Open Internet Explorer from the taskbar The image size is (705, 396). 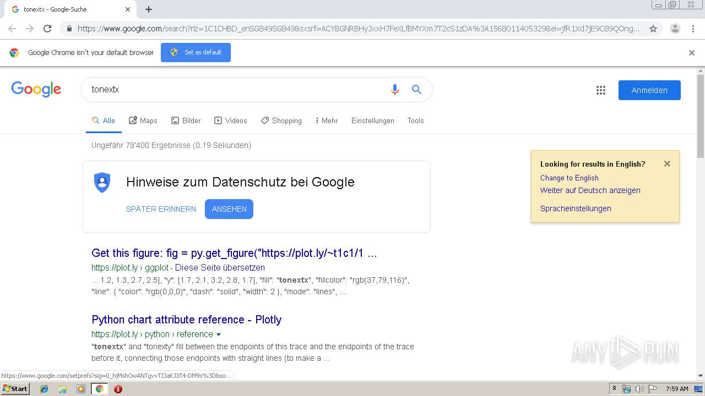44,389
